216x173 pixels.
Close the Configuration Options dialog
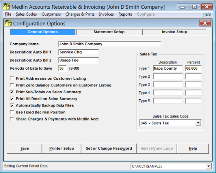[x=205, y=23]
